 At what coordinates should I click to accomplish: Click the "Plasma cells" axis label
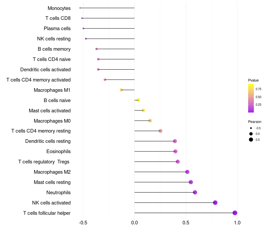pos(57,29)
